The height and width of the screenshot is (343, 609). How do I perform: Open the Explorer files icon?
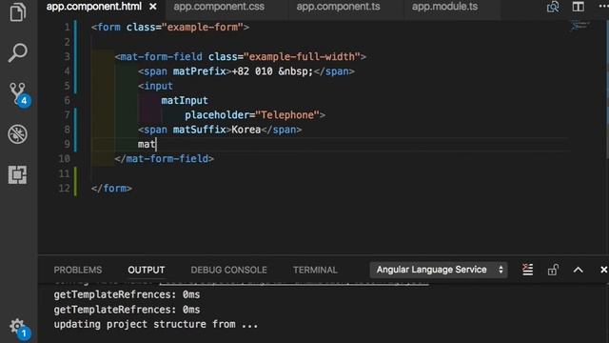(x=17, y=12)
